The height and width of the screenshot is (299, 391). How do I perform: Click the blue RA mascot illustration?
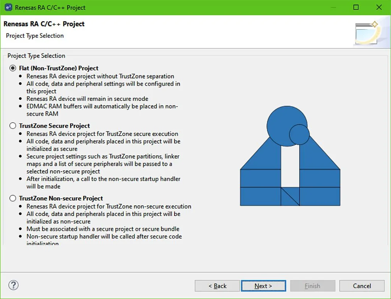(290, 160)
